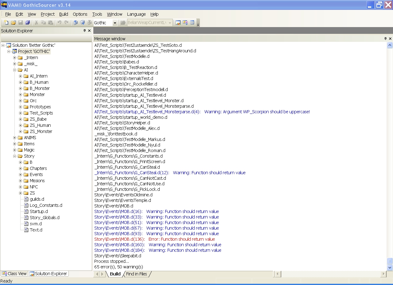
Task: Click the WP_Scorpion uppercase warning line
Action: pos(202,112)
